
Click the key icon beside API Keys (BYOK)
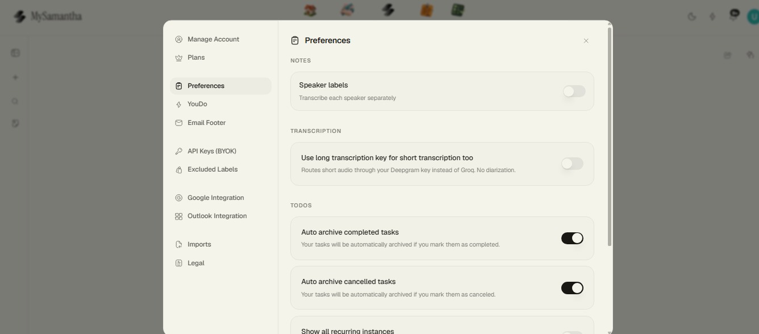[x=178, y=151]
